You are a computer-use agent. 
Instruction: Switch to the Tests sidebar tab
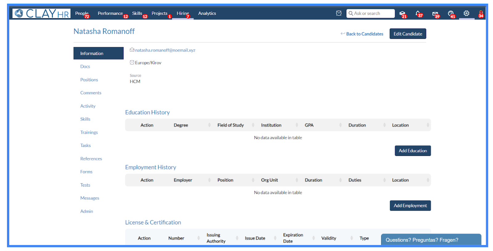85,185
